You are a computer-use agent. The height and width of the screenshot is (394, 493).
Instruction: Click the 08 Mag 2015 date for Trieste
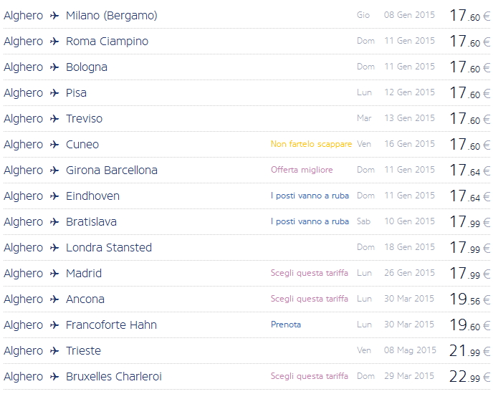coord(409,351)
